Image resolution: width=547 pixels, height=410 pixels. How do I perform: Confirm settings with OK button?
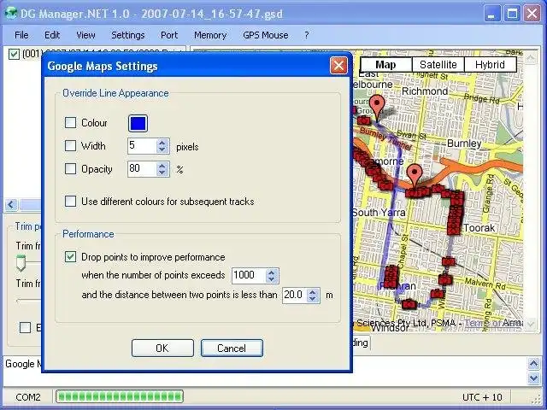tap(162, 348)
